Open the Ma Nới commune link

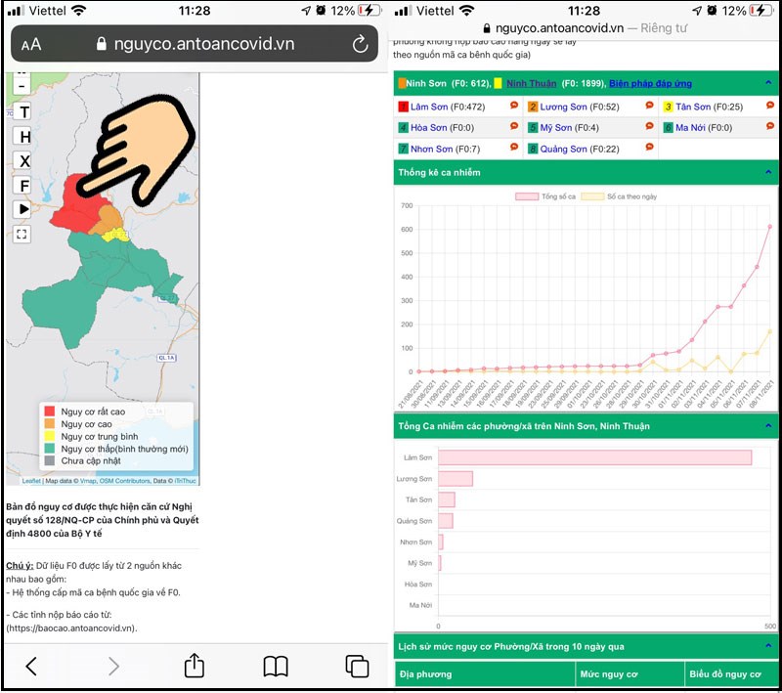(690, 128)
